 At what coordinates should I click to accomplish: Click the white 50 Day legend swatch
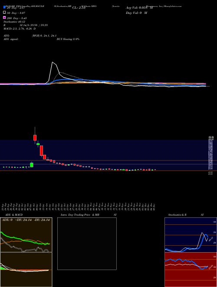(x=4, y=13)
